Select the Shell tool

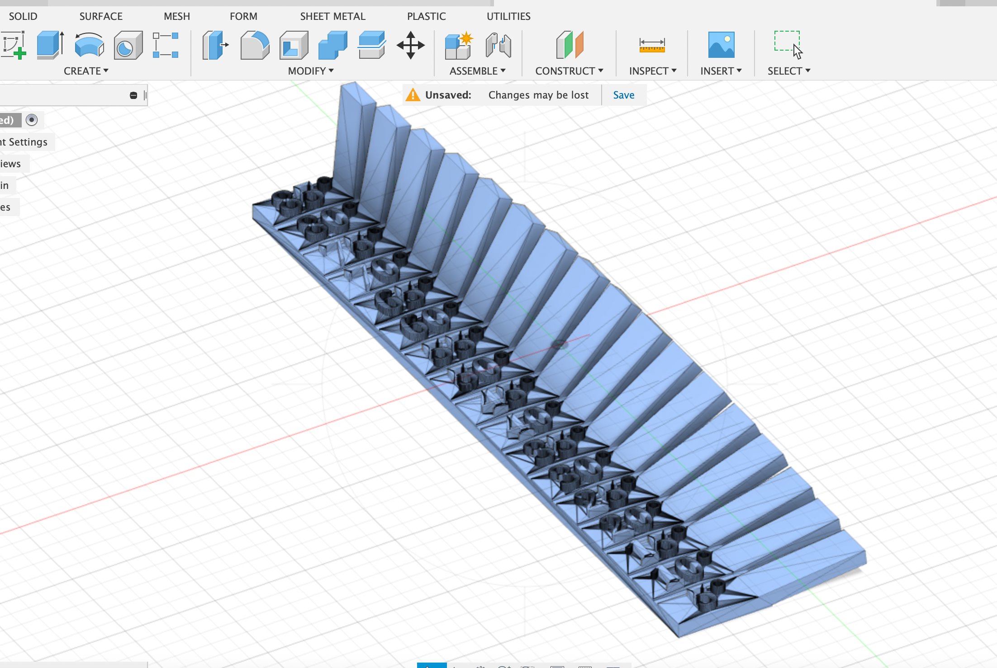point(293,45)
